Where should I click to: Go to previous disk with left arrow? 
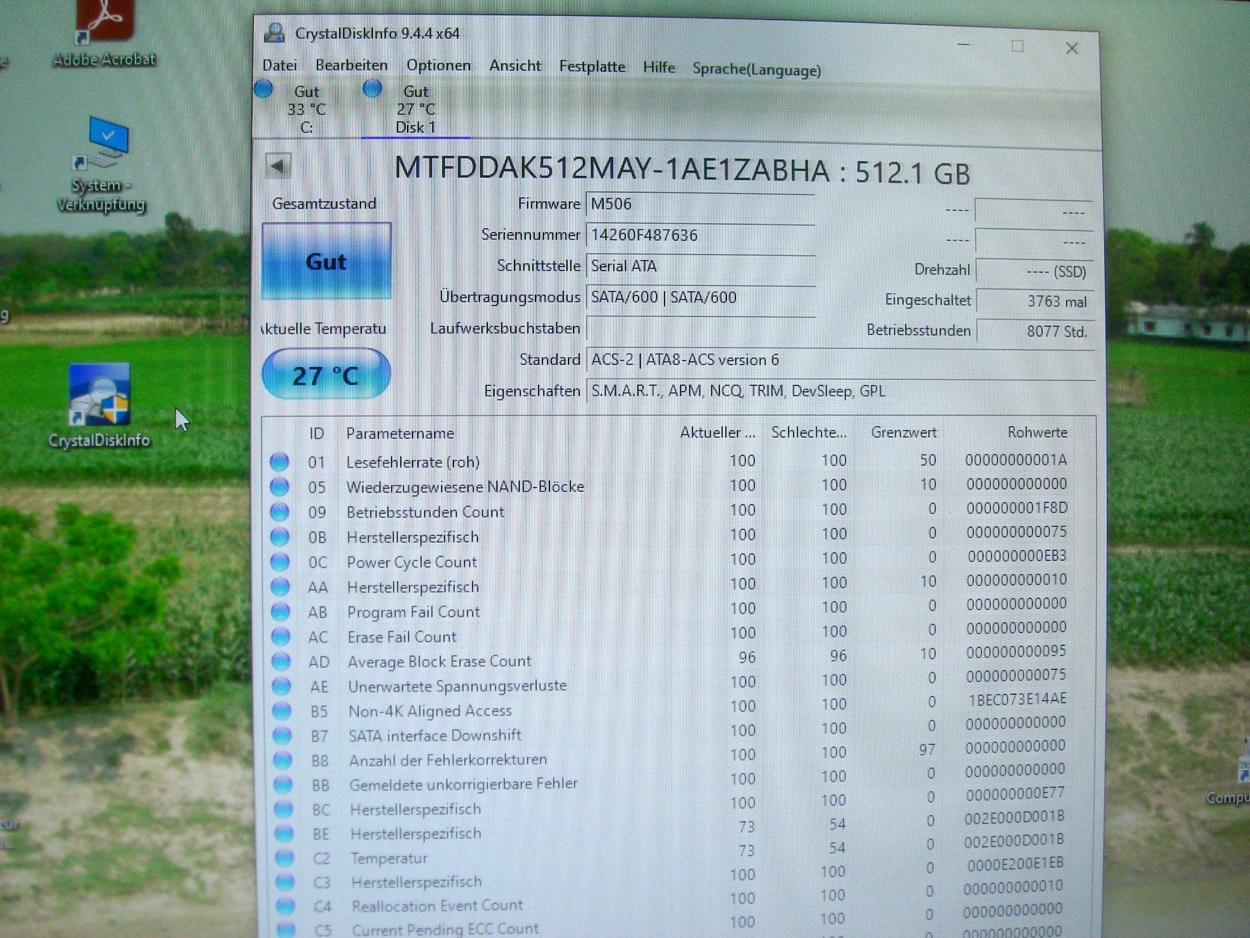278,167
